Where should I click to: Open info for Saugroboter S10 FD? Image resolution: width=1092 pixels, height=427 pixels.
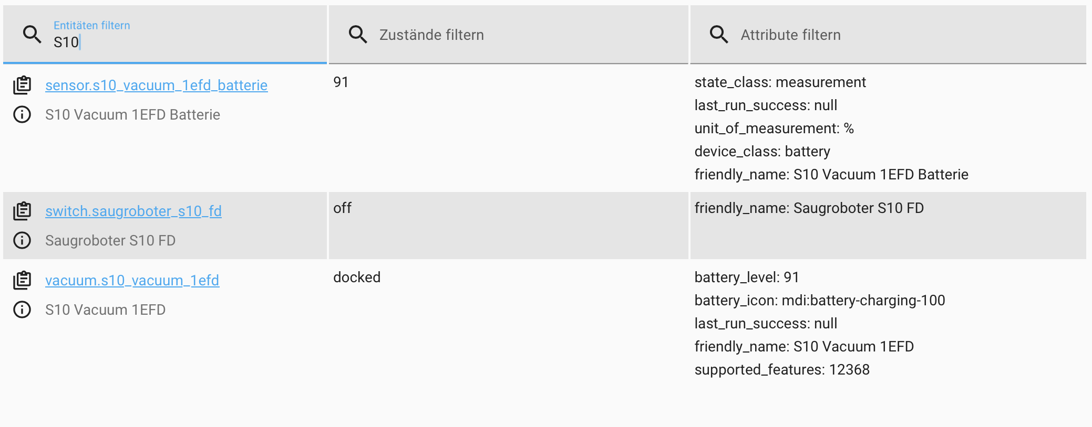(22, 240)
